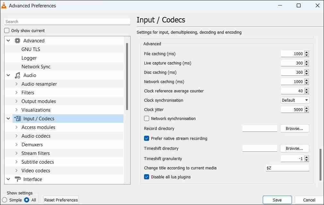The height and width of the screenshot is (205, 324).
Task: Open the Subtitle codecs tree entry
Action: tap(38, 162)
